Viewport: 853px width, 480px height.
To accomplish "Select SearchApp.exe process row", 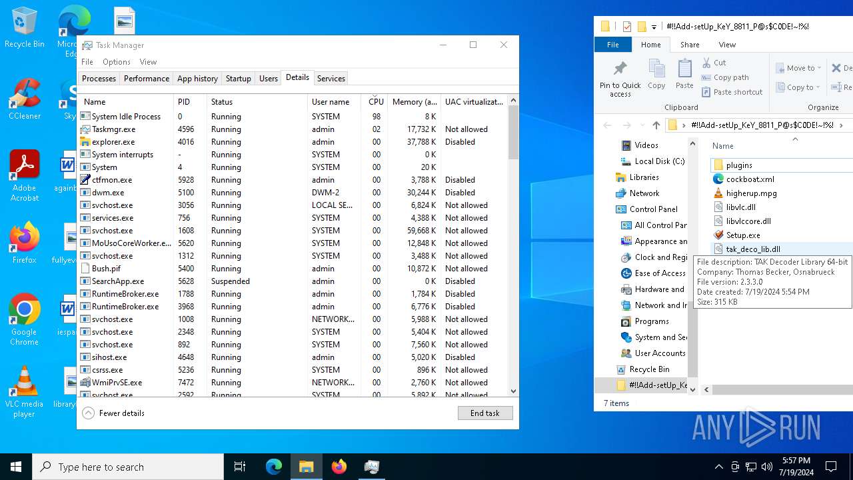I will (293, 281).
